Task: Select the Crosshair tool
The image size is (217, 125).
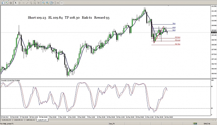Action: click(20, 3)
